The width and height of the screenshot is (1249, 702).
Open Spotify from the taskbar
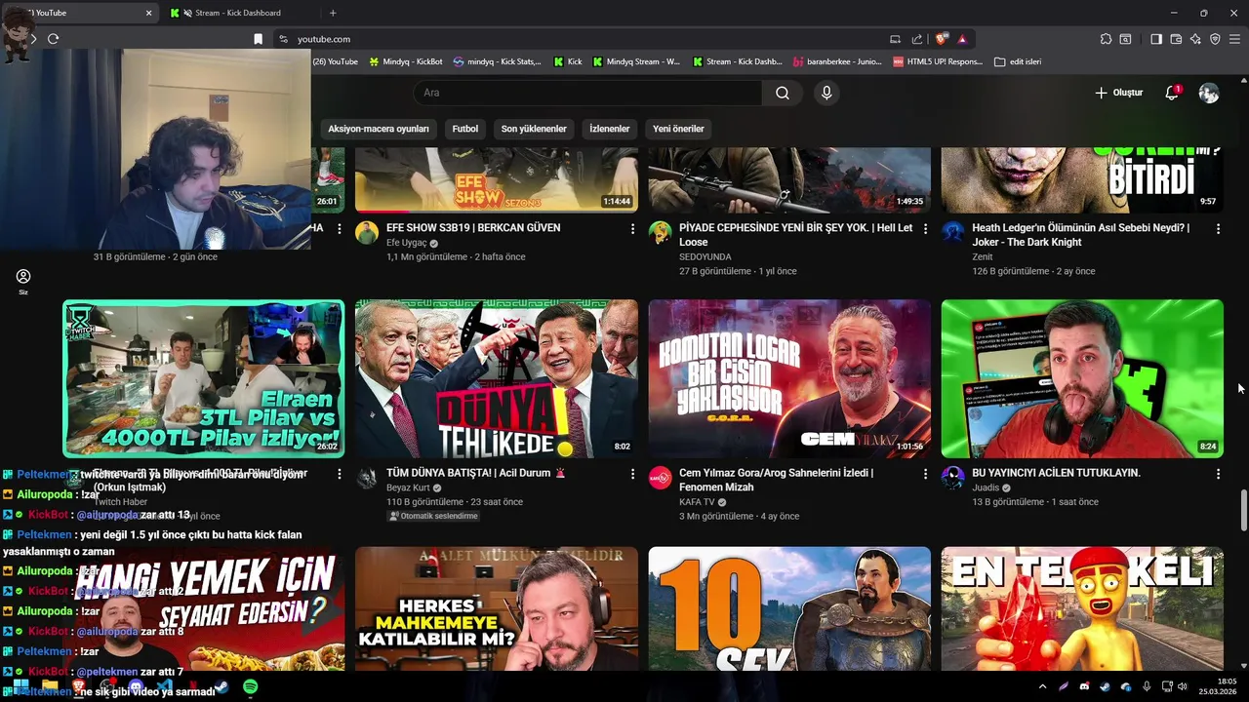click(x=251, y=687)
